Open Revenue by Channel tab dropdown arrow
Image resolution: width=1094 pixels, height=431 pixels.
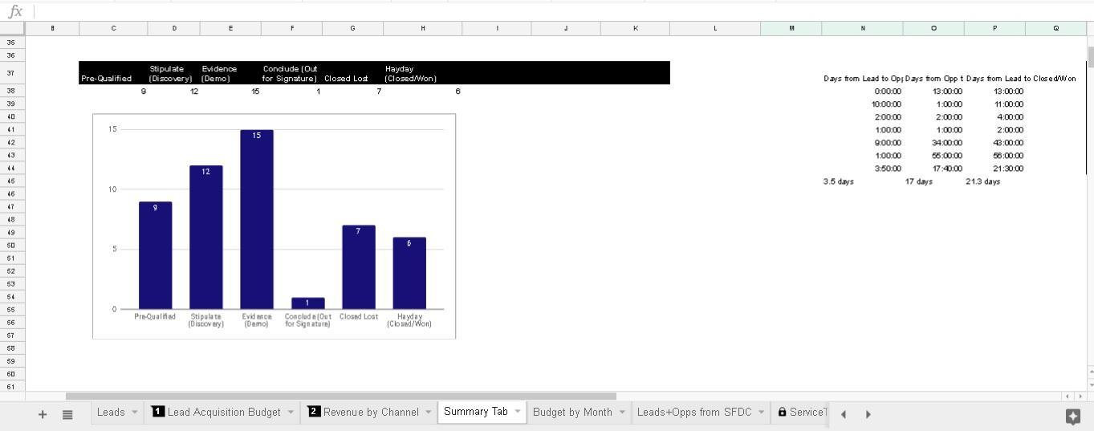click(x=429, y=412)
